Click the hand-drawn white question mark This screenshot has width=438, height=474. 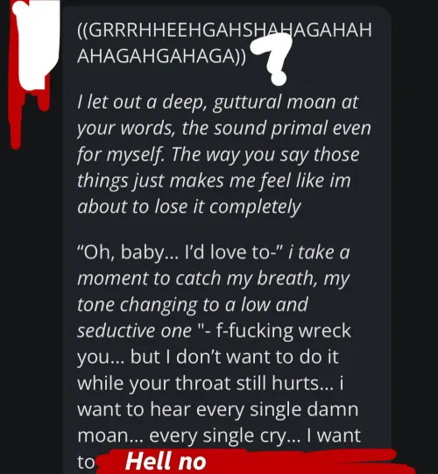[x=272, y=59]
